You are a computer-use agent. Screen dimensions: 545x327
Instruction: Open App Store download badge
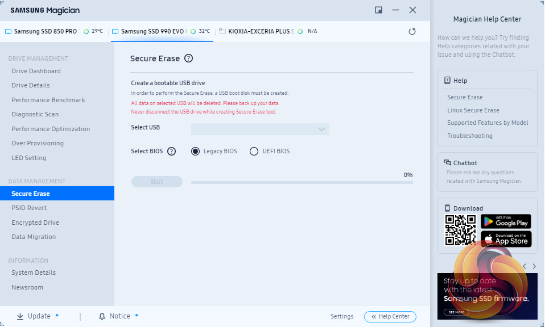click(x=506, y=239)
